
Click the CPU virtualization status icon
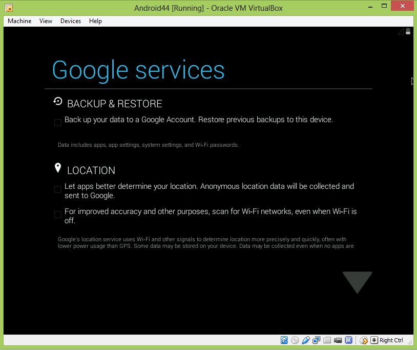coord(348,340)
